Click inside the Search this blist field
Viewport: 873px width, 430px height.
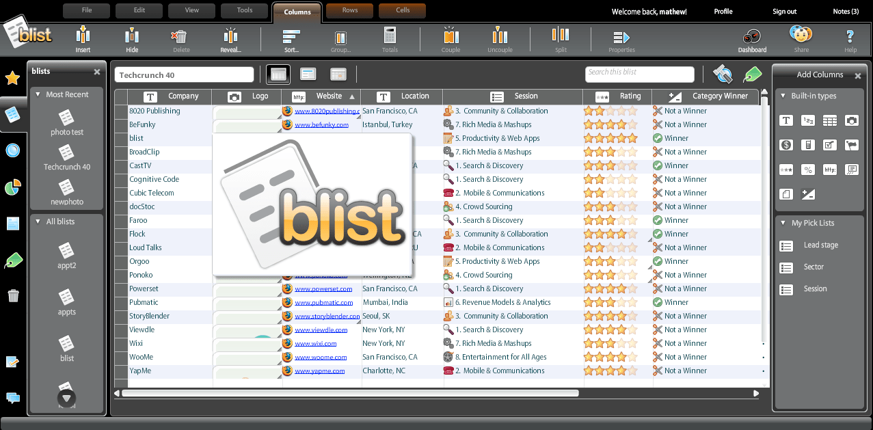click(639, 74)
